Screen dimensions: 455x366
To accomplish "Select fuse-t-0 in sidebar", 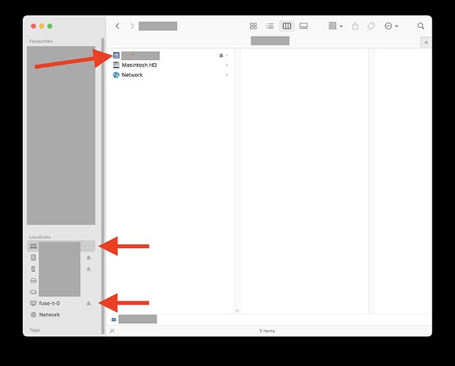I will point(61,303).
